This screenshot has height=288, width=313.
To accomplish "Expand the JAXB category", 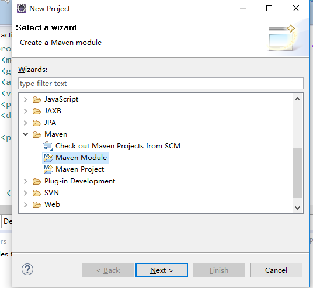I will 25,111.
